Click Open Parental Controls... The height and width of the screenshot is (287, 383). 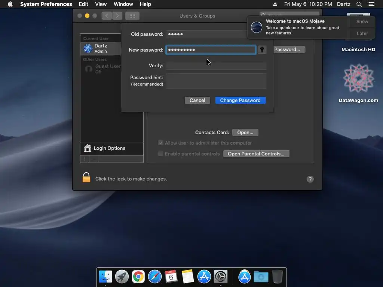click(256, 154)
